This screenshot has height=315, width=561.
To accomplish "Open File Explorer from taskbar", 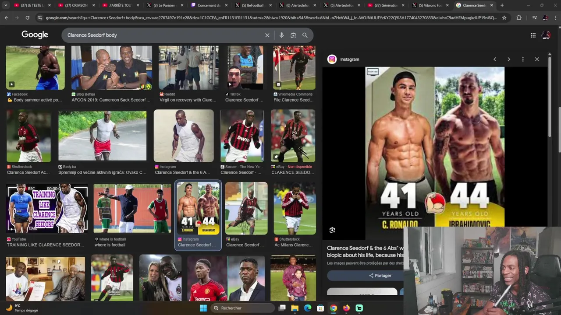I will tap(295, 308).
